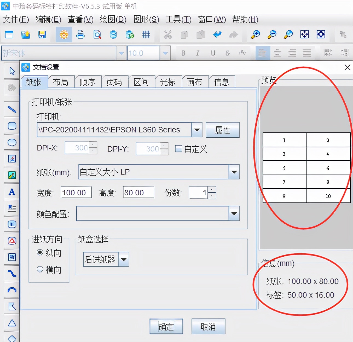Select the ellipse drawing tool

coord(12,142)
